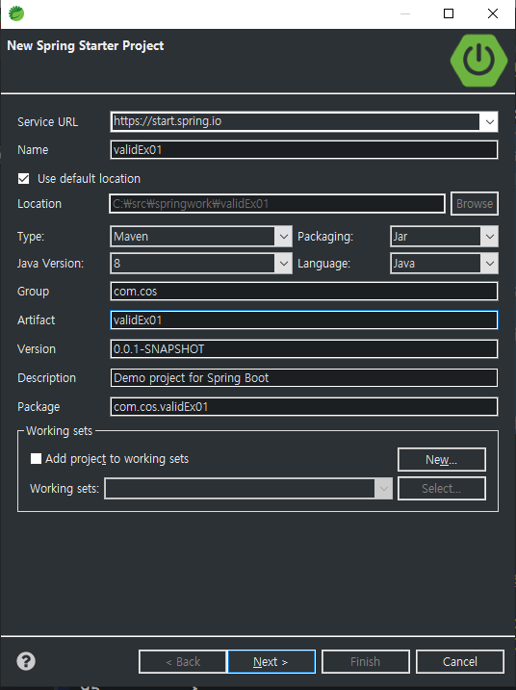Focus the Artifact input field
Image resolution: width=516 pixels, height=690 pixels.
click(x=304, y=319)
